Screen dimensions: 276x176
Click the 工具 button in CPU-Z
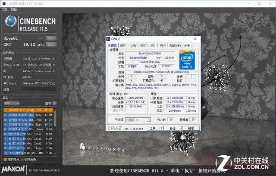click(153, 128)
